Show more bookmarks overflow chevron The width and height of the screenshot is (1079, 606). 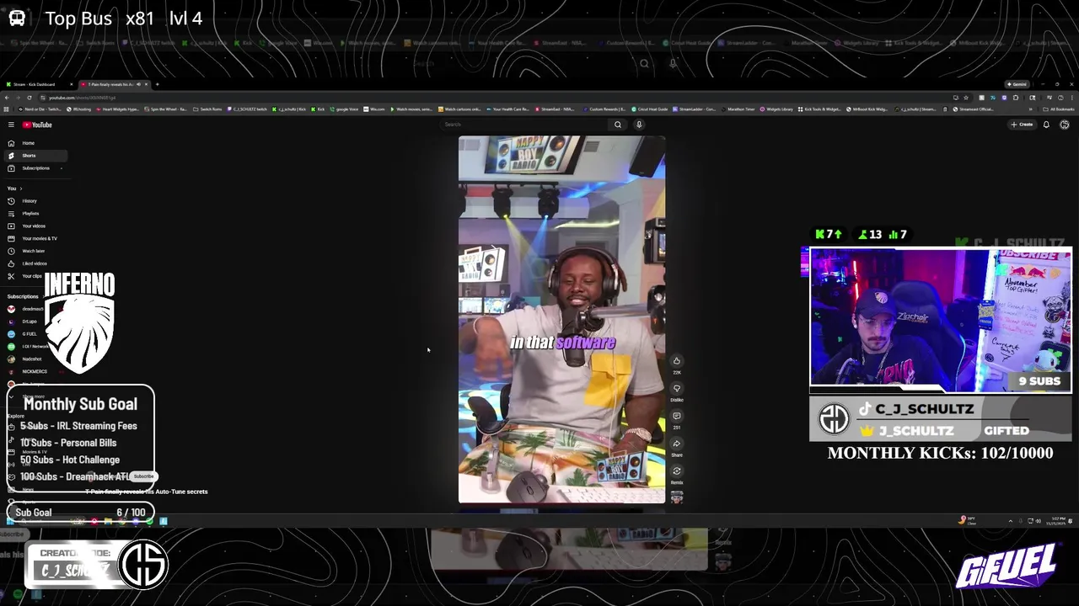click(x=1030, y=109)
